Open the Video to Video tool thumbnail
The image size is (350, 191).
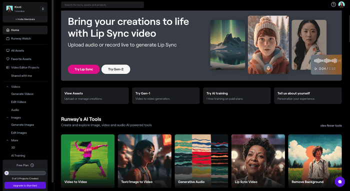point(87,161)
